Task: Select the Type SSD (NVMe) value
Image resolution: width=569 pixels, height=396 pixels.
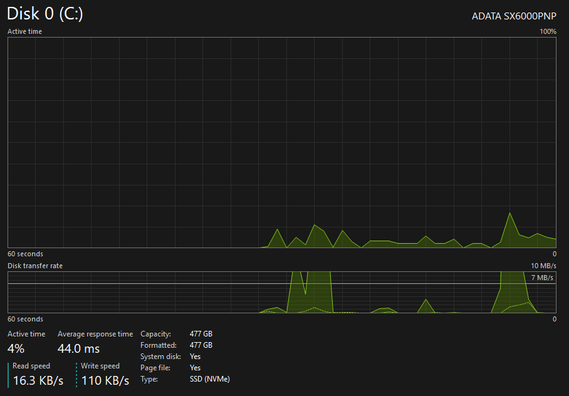Action: tap(210, 379)
